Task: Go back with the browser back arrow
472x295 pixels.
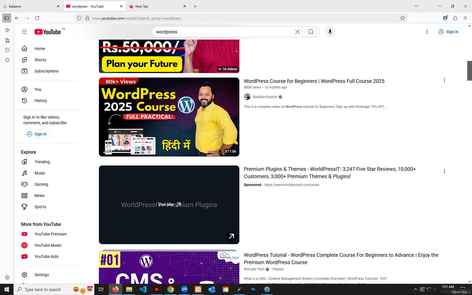Action: 17,18
